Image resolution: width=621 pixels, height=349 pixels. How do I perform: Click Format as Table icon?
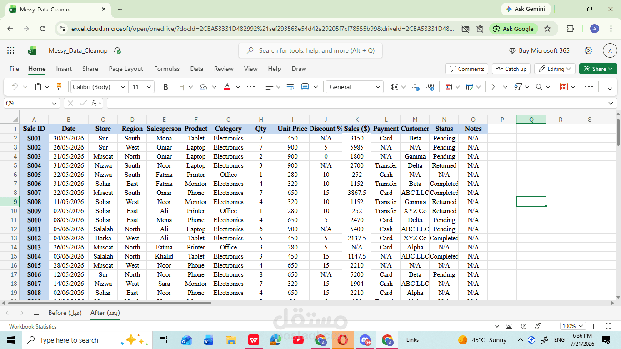470,87
